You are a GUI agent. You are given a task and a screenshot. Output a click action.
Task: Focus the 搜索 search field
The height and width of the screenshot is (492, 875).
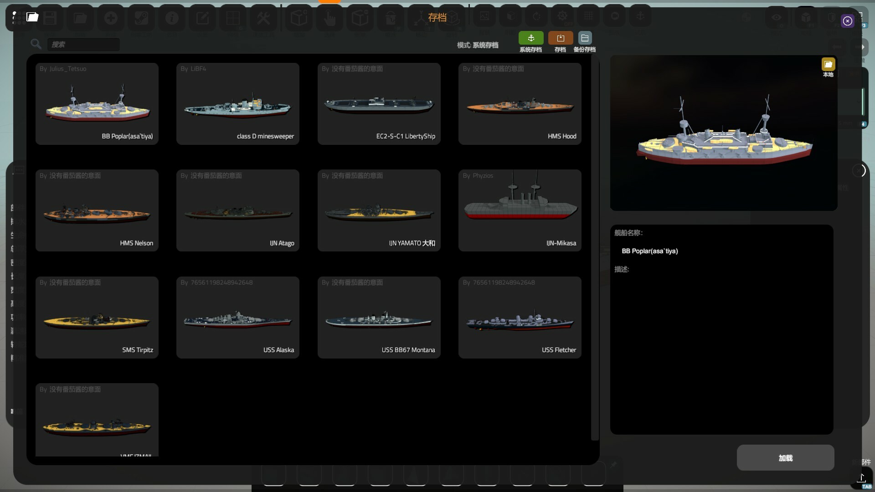pyautogui.click(x=83, y=44)
